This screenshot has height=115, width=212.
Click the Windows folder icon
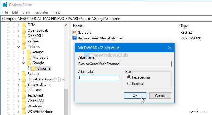(x=24, y=106)
